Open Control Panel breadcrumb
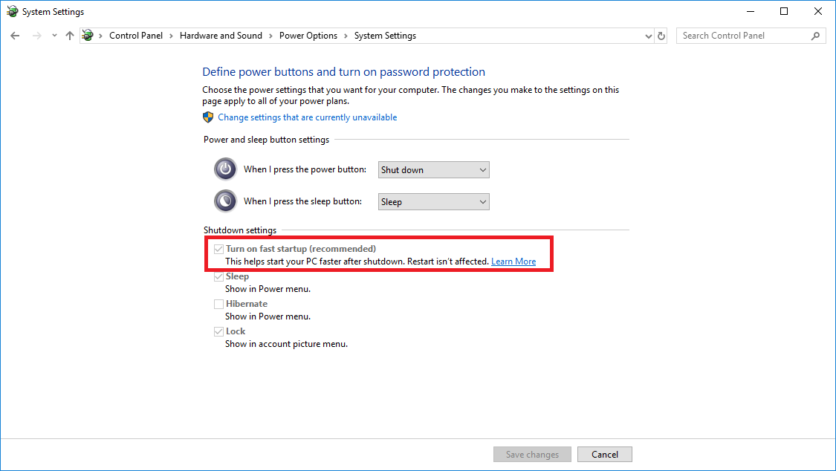This screenshot has width=836, height=471. [136, 36]
